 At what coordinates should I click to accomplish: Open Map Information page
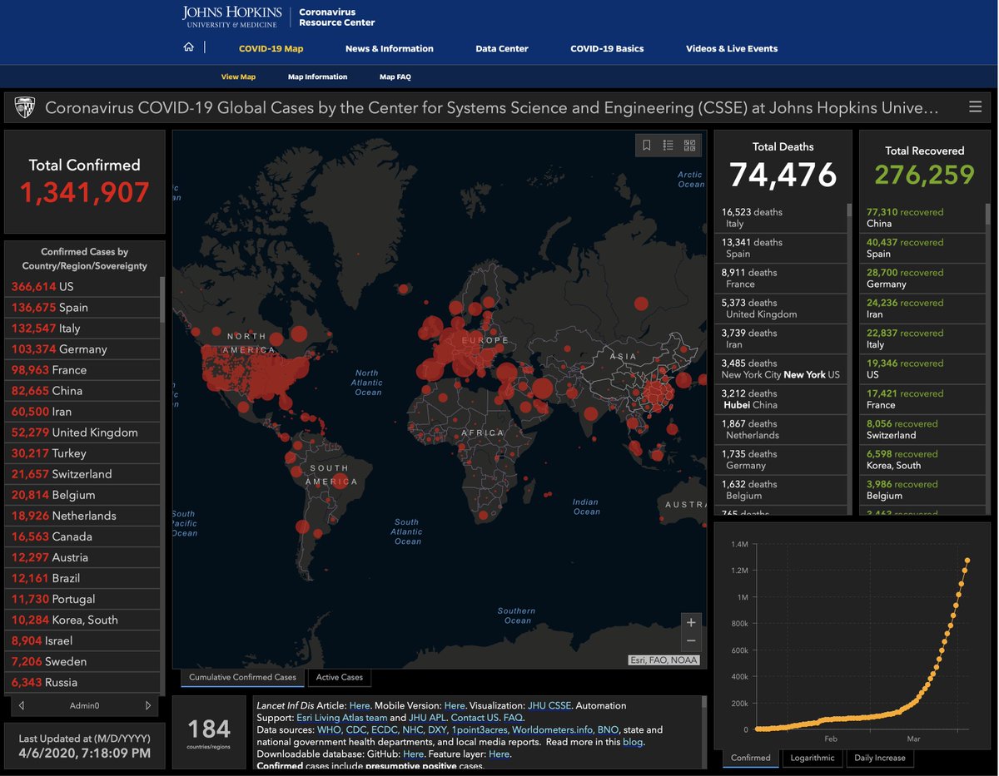pos(317,77)
